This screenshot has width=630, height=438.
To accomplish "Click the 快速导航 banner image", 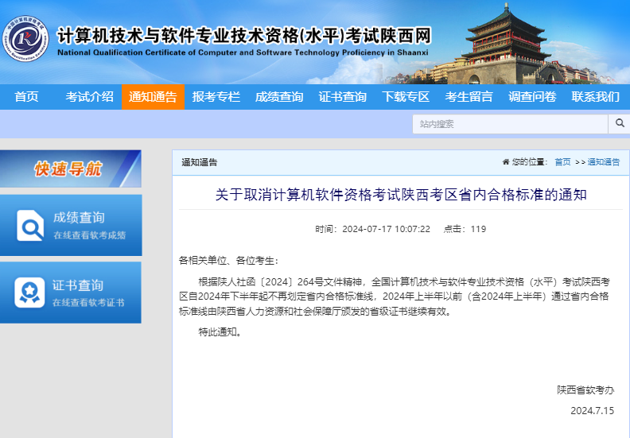I will [70, 169].
